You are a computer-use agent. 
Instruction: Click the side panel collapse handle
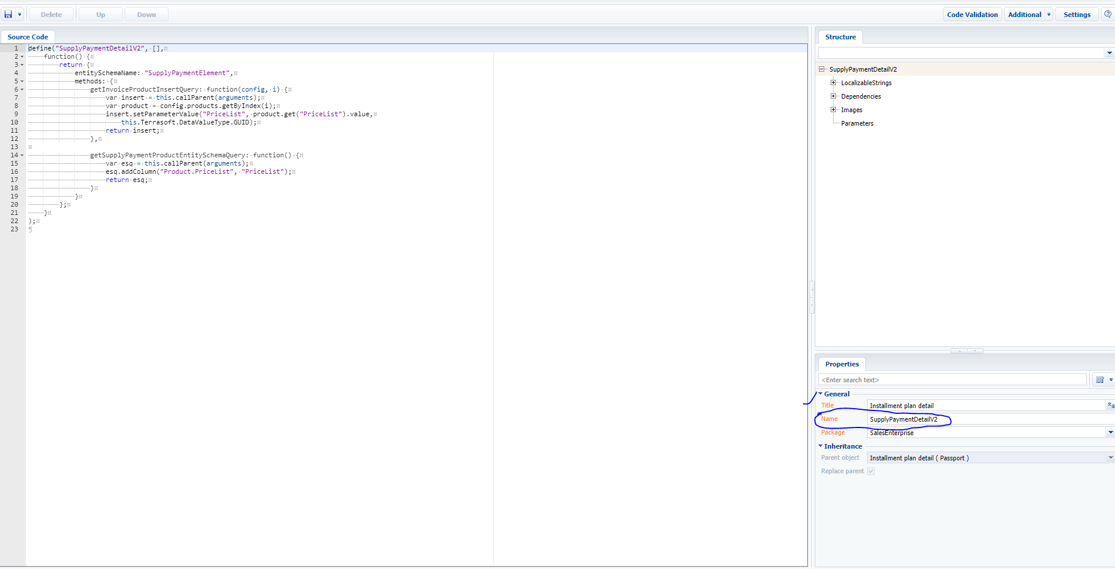pos(812,297)
